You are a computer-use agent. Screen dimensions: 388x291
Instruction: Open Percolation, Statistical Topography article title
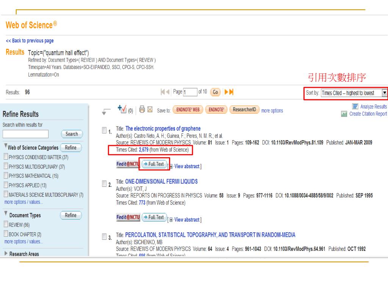pyautogui.click(x=210, y=235)
